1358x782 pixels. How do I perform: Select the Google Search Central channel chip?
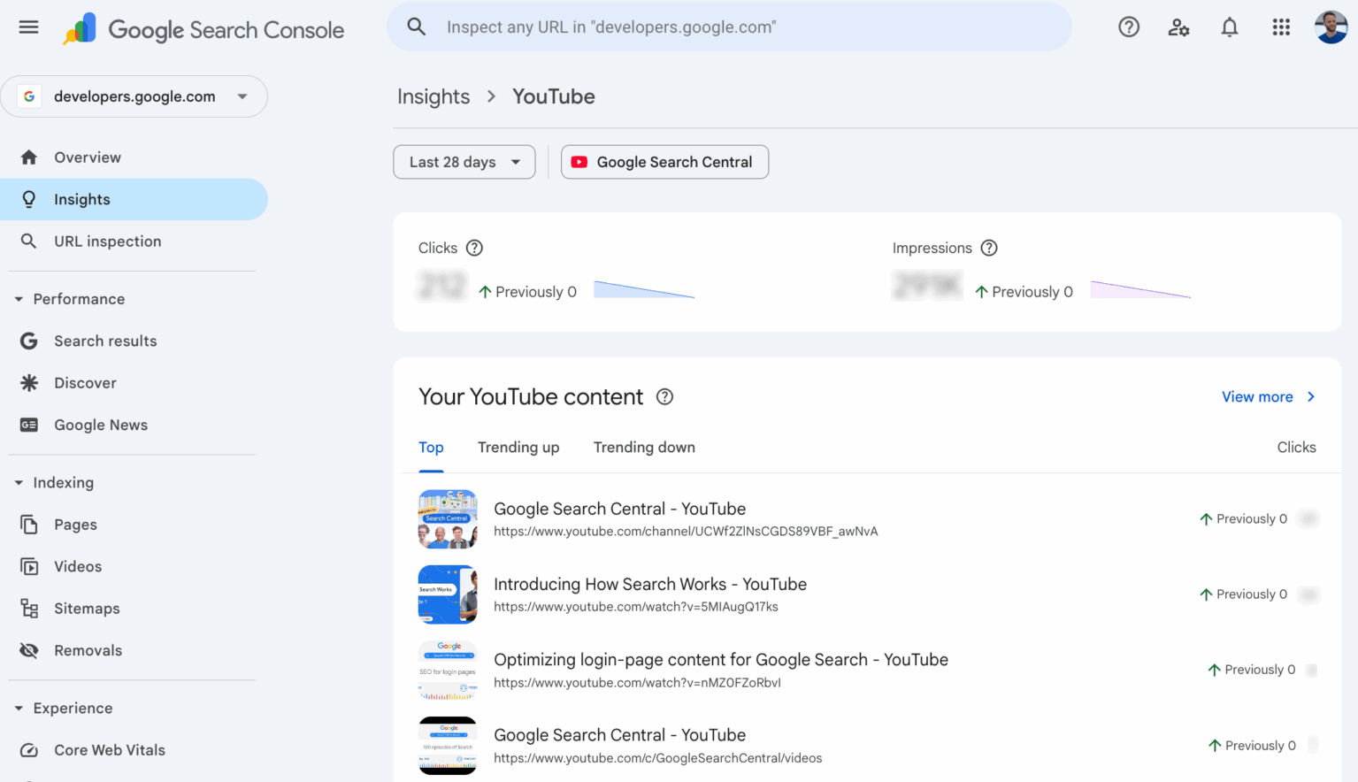664,162
